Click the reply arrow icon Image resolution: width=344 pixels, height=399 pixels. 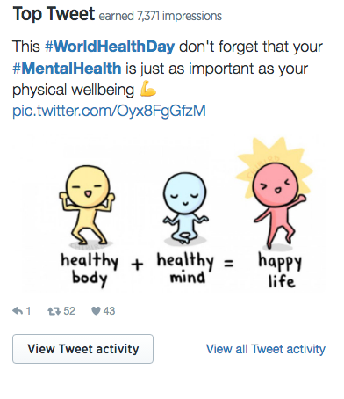(x=18, y=311)
